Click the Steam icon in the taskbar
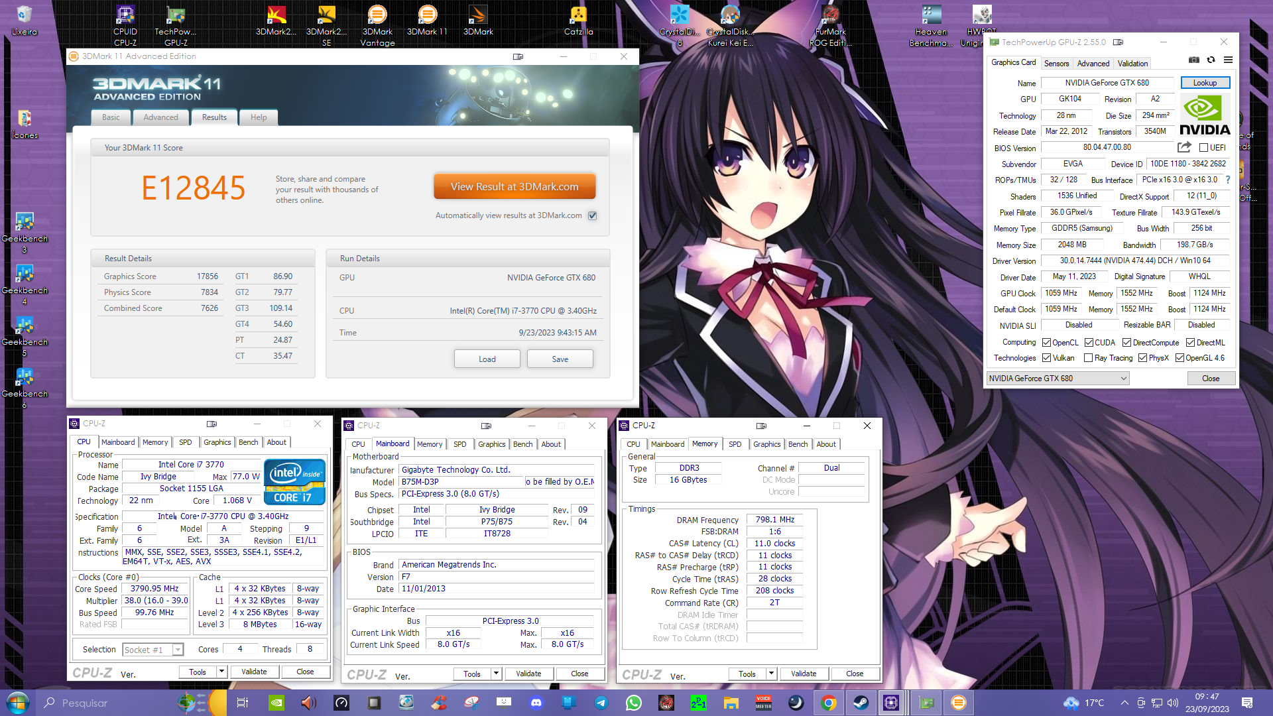The image size is (1273, 716). [x=861, y=703]
